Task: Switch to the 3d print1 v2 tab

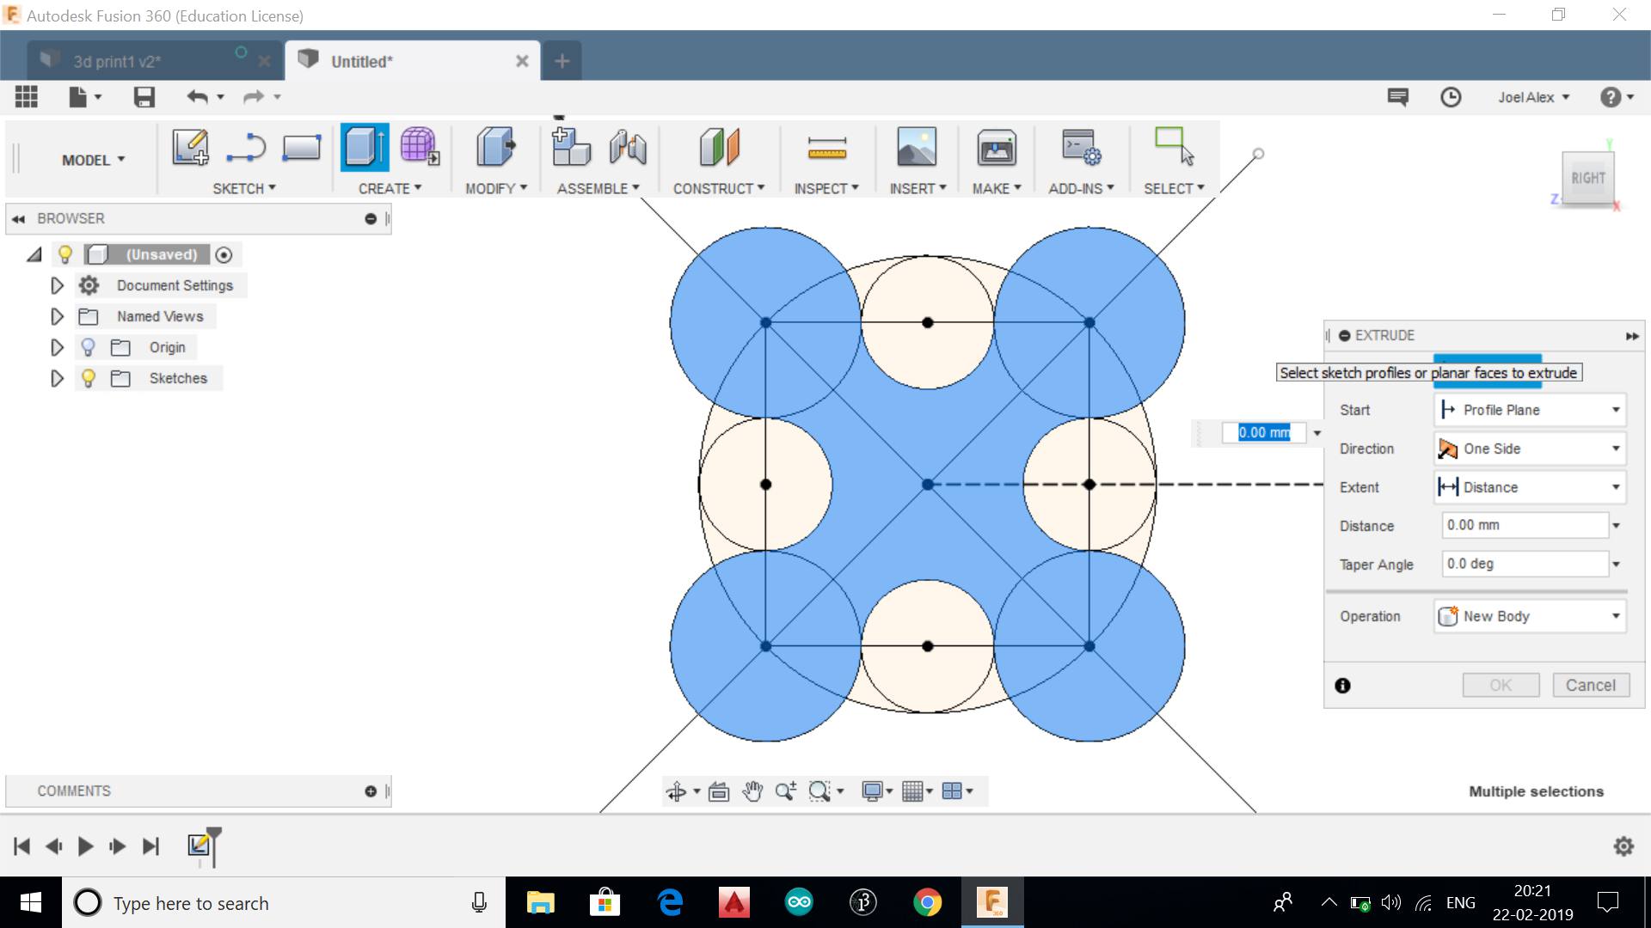Action: click(x=118, y=61)
